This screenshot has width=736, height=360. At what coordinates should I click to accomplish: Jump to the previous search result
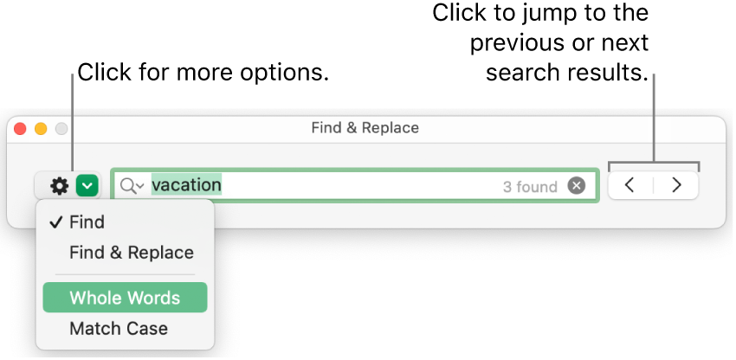click(x=630, y=185)
